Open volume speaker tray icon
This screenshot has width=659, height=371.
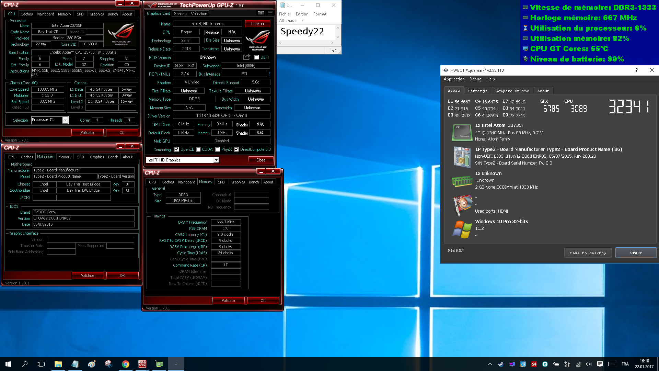coord(589,364)
